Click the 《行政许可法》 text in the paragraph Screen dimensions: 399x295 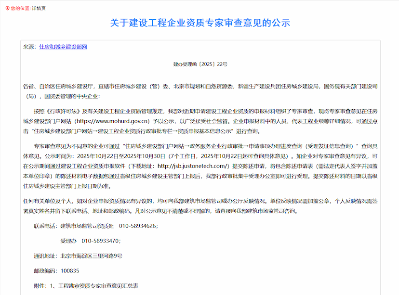pos(60,111)
